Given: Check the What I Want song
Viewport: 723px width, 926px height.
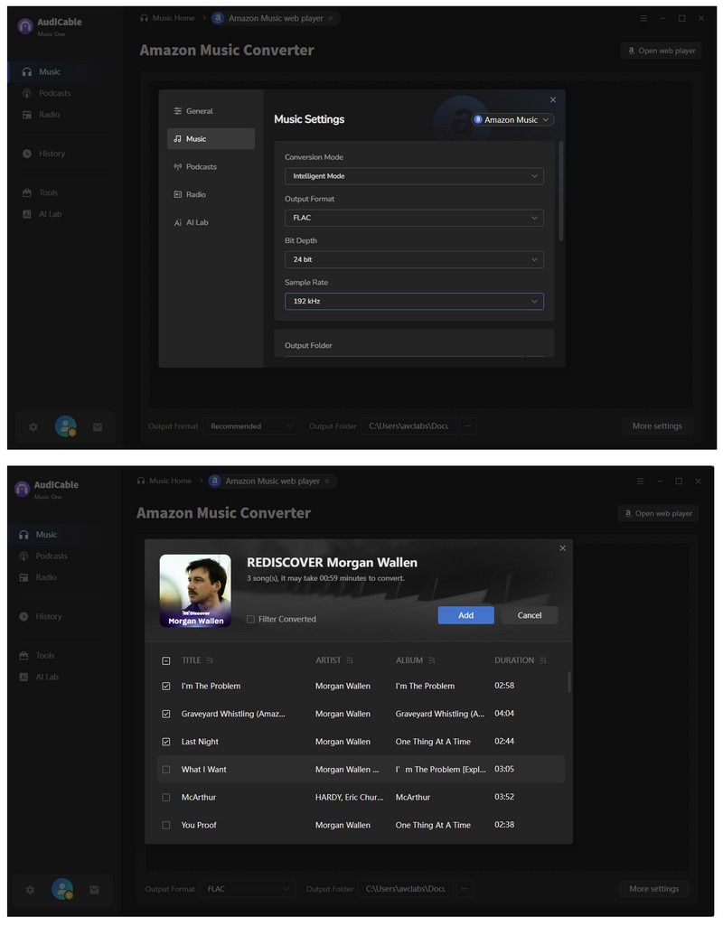Looking at the screenshot, I should [x=166, y=769].
